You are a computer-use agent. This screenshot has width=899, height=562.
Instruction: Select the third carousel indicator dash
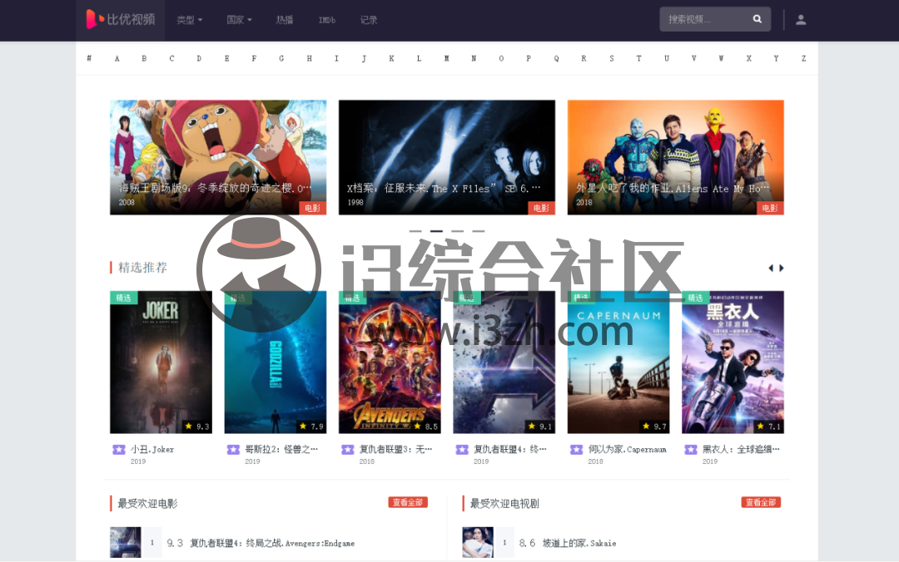[457, 231]
